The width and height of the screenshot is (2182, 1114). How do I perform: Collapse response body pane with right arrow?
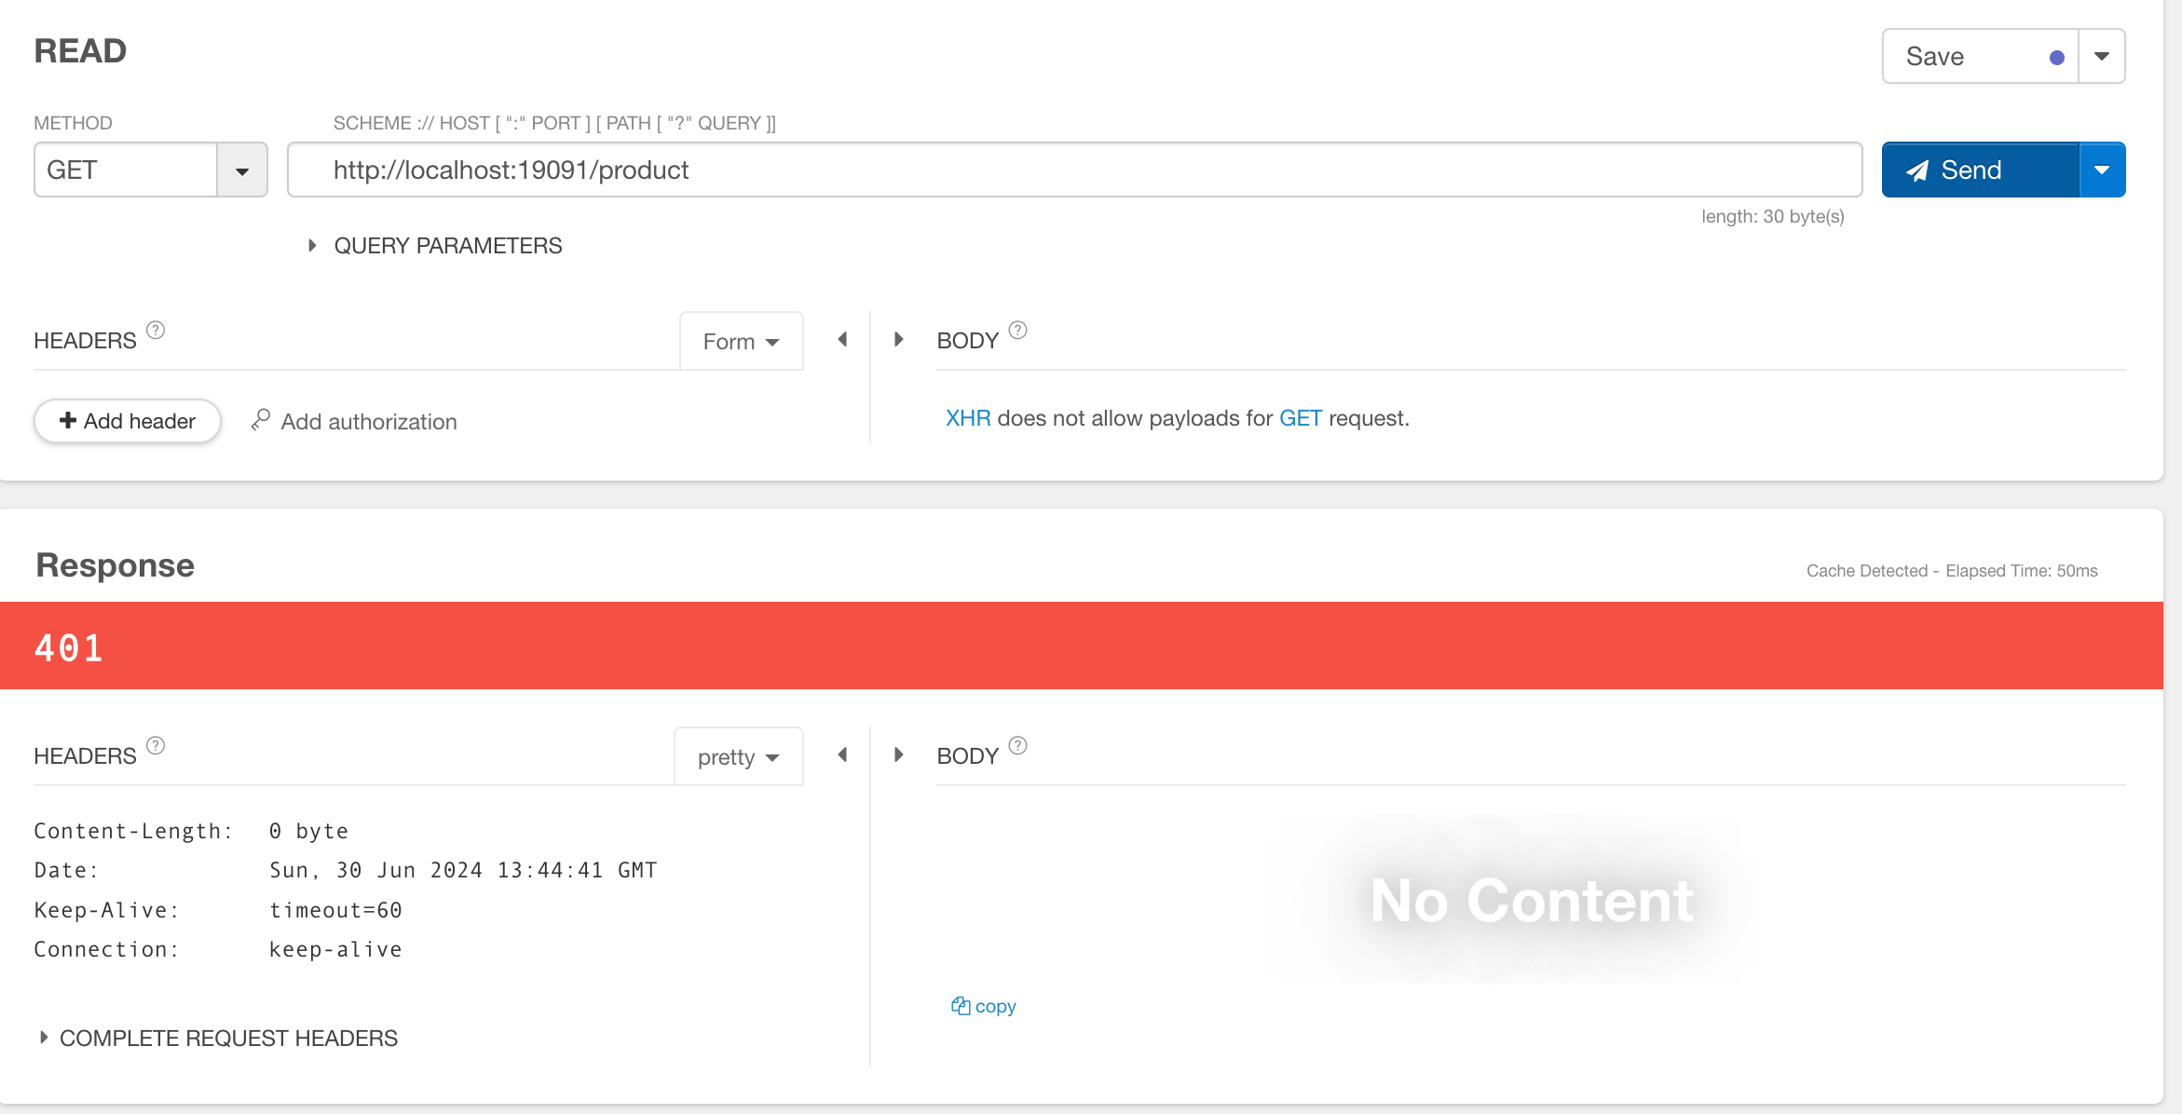(x=898, y=755)
